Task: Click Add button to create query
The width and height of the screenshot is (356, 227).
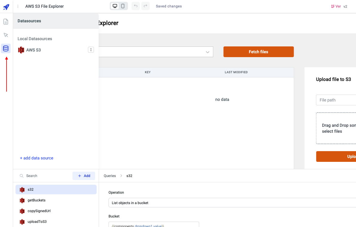Action: pos(84,176)
